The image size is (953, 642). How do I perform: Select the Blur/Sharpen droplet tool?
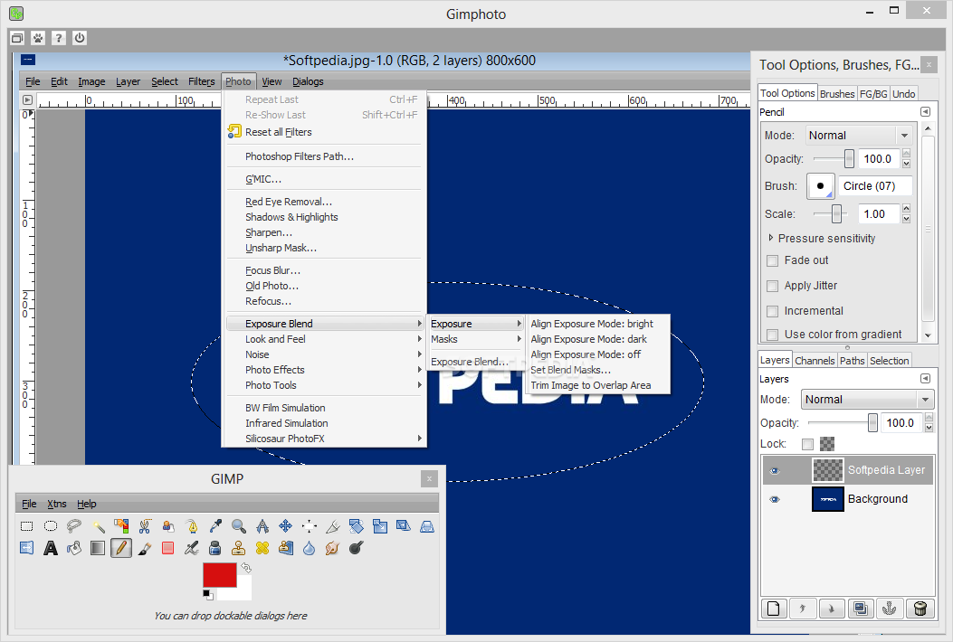(x=310, y=548)
